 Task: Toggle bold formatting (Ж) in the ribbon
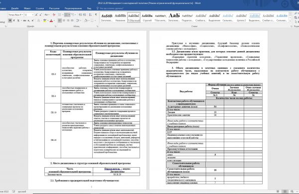click(10, 20)
